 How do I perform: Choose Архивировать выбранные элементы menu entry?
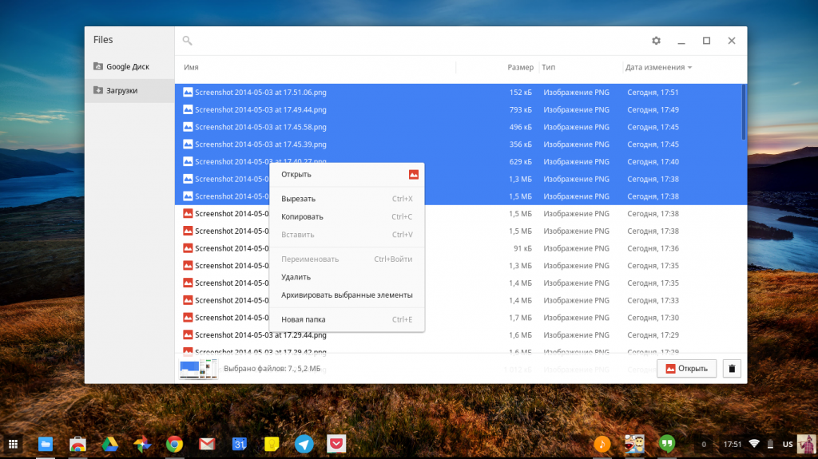tap(347, 295)
